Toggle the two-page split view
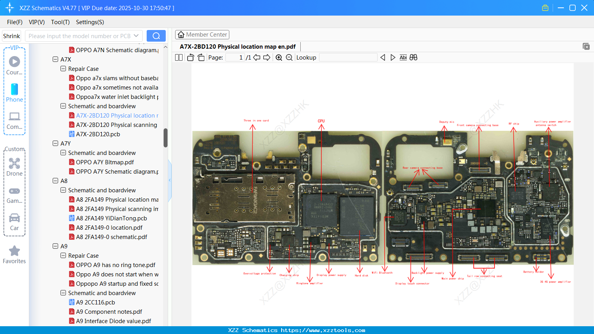This screenshot has height=334, width=594. tap(179, 58)
